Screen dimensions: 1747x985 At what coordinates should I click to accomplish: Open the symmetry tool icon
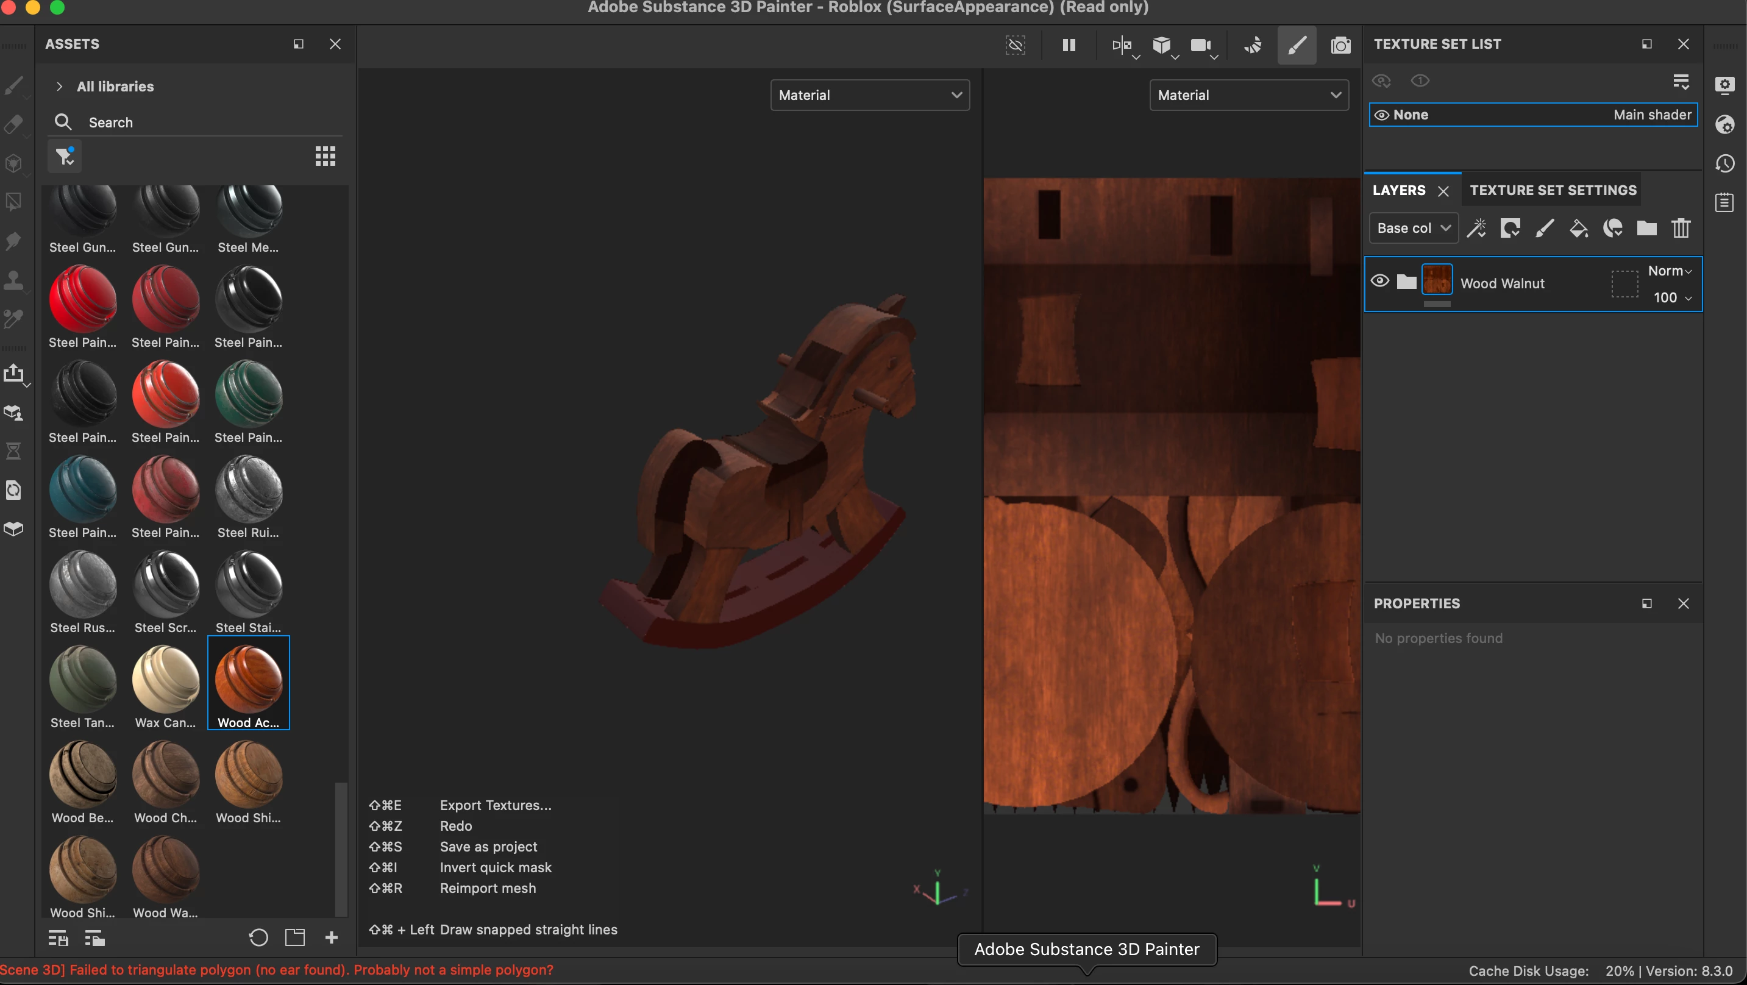point(1121,46)
